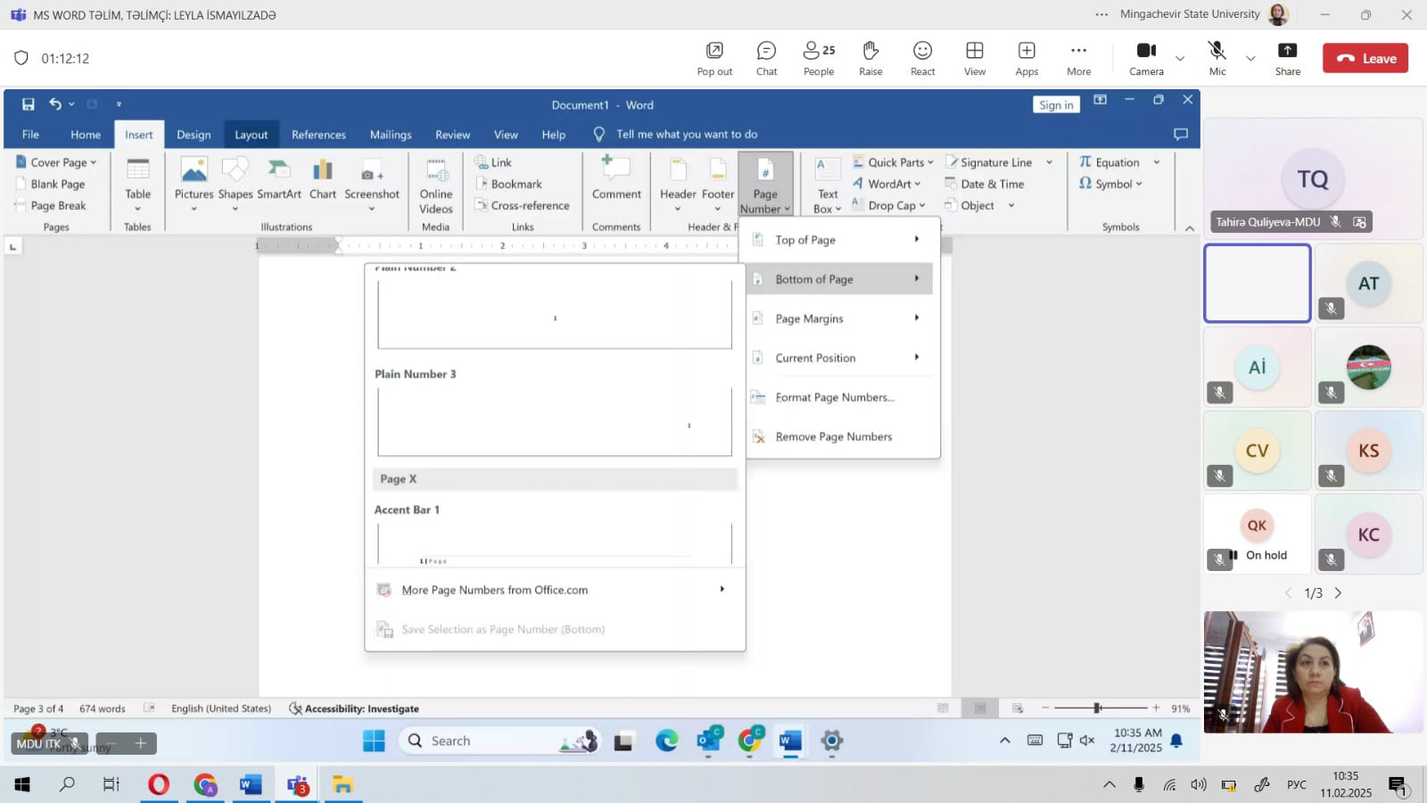Switch to Web Layout view in status bar
This screenshot has width=1427, height=803.
click(x=1018, y=708)
